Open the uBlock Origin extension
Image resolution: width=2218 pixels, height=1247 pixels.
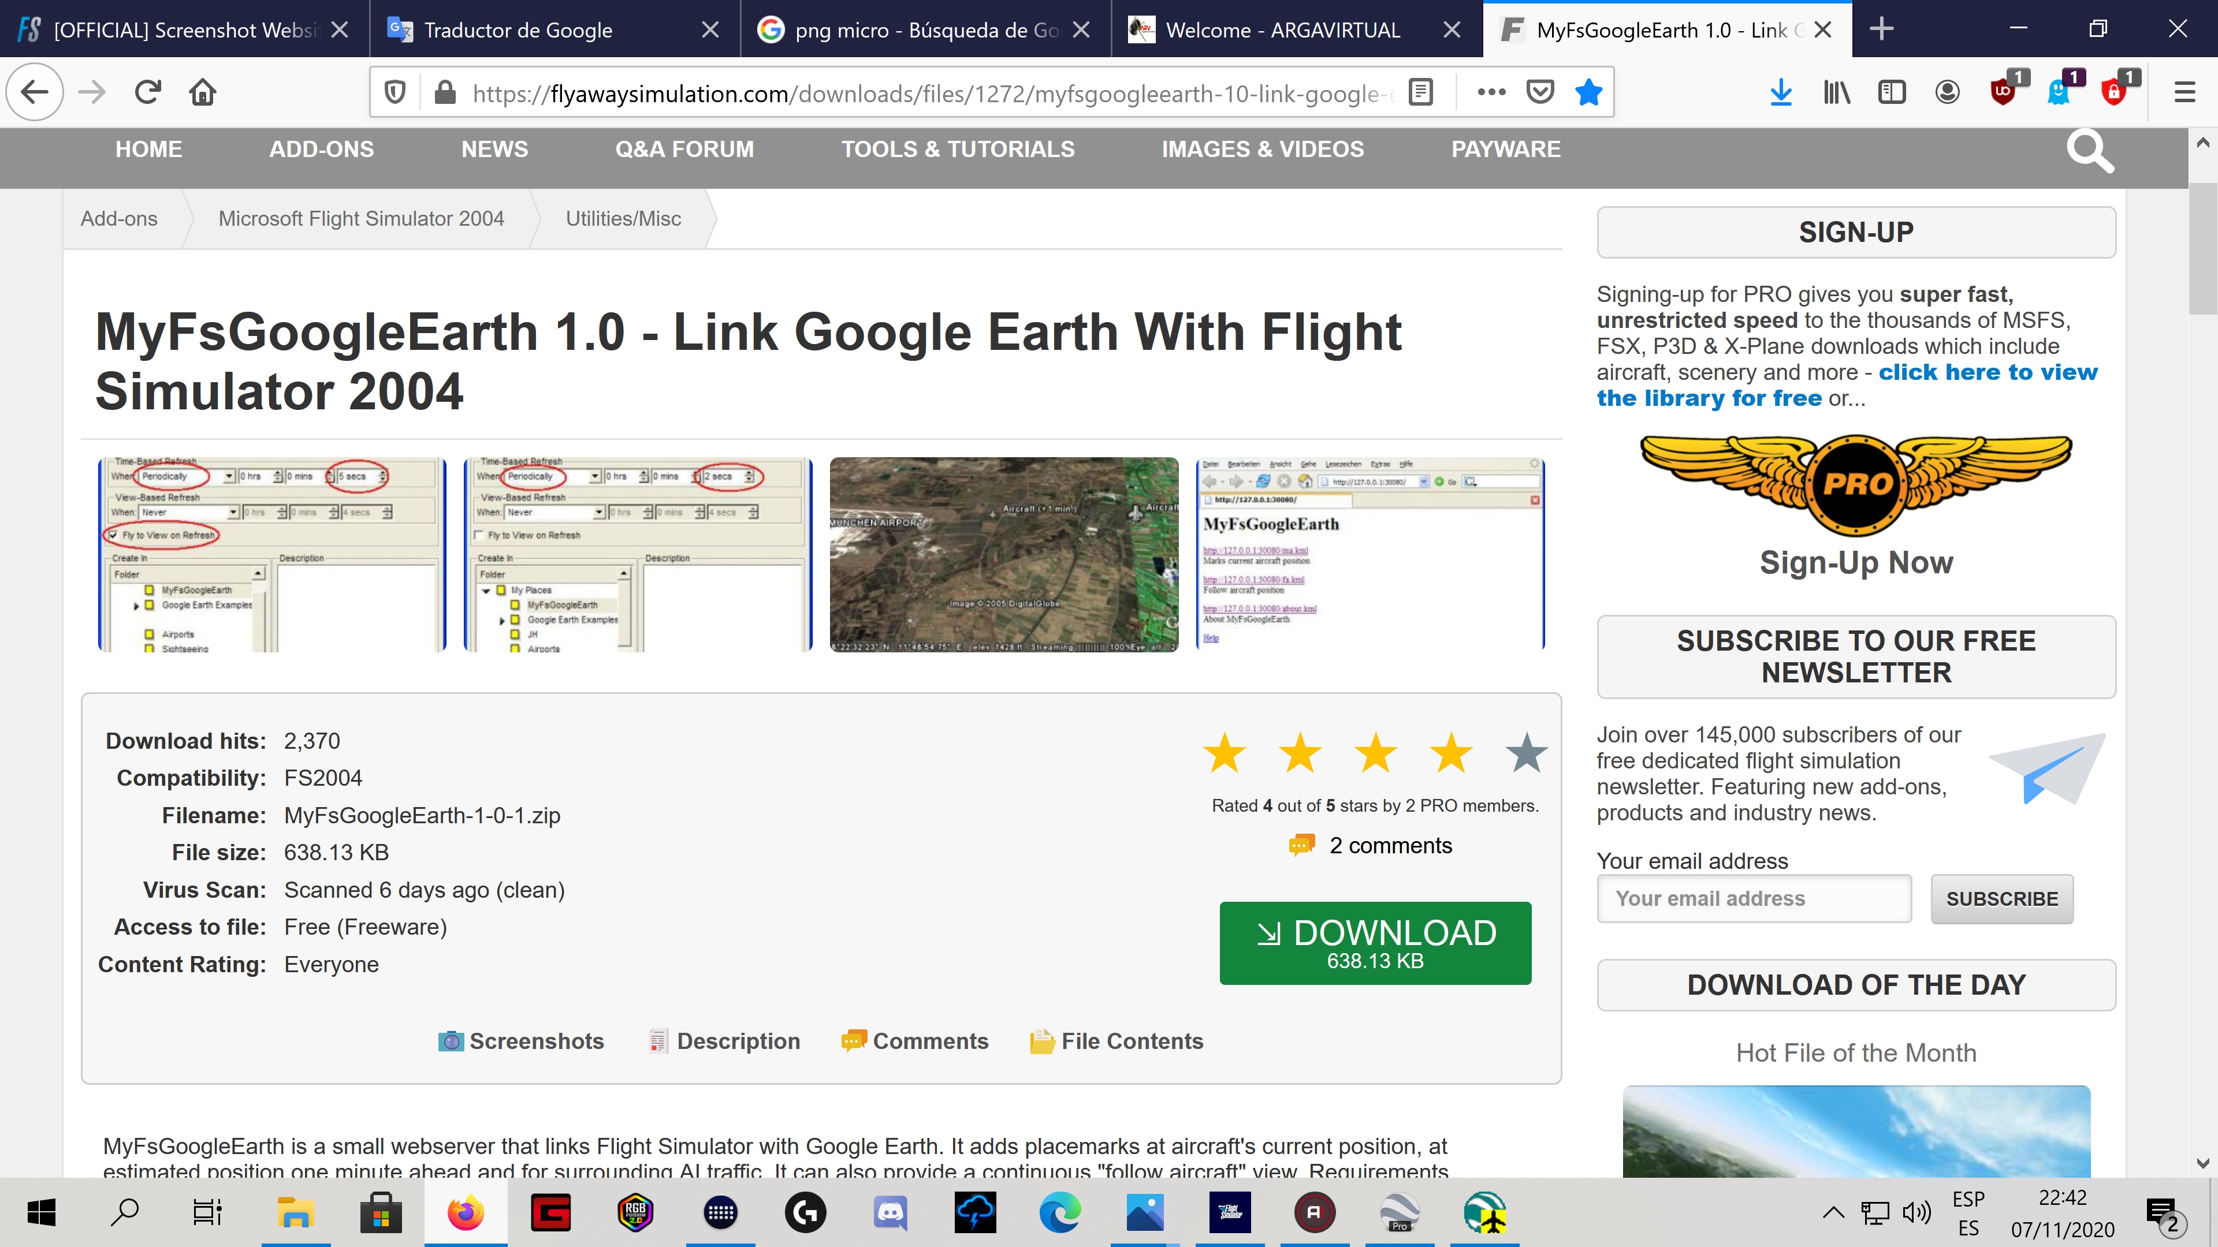(2004, 91)
